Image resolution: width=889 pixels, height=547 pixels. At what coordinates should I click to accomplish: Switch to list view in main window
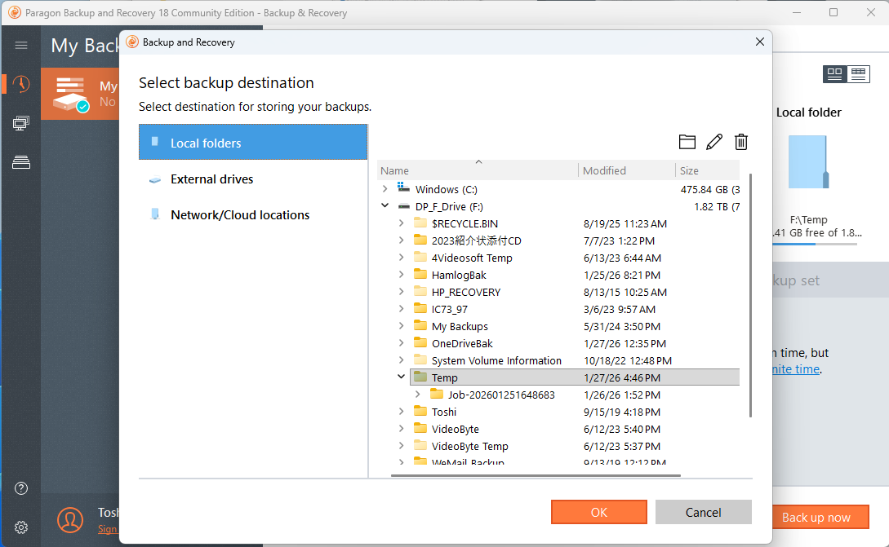coord(858,74)
